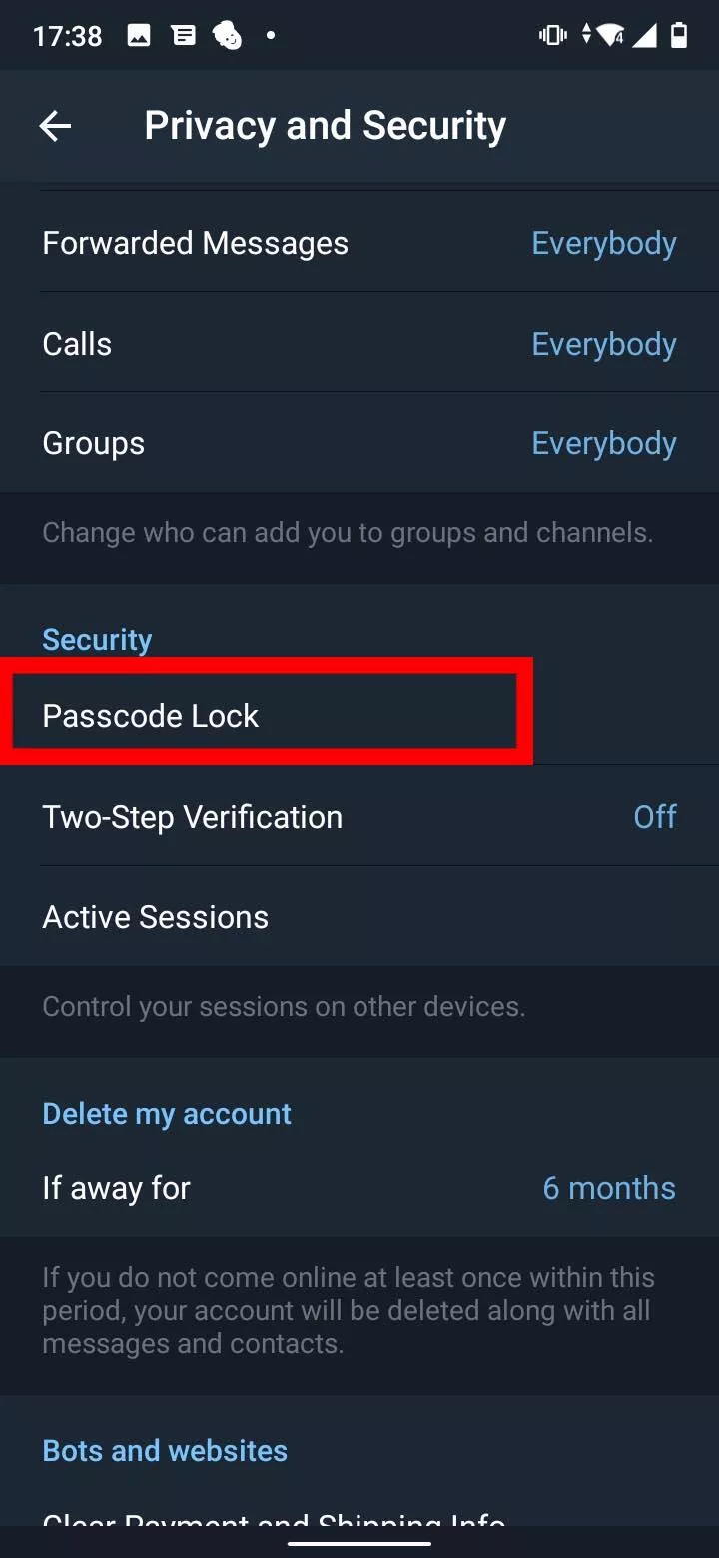Tap the chat bubbles notification icon
The height and width of the screenshot is (1558, 719).
coord(228,36)
